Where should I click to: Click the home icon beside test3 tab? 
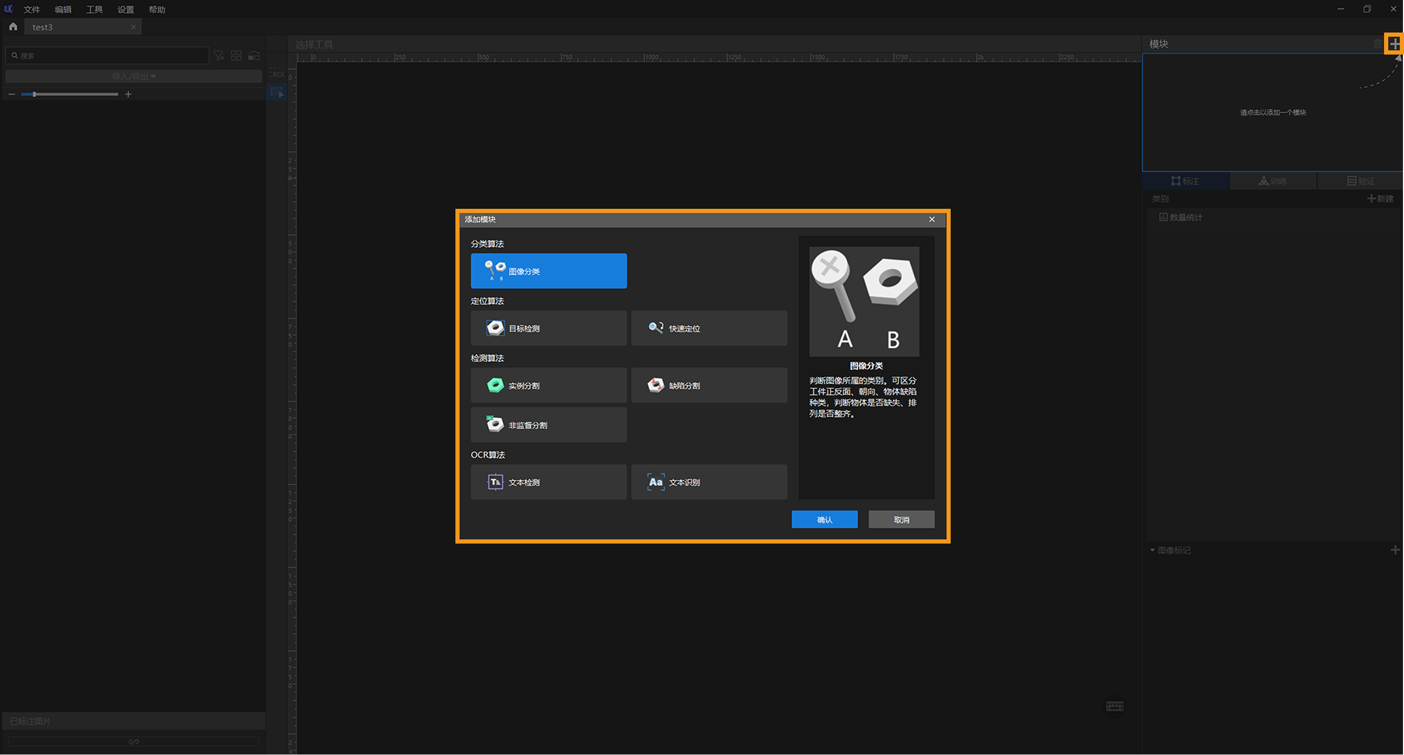[13, 27]
